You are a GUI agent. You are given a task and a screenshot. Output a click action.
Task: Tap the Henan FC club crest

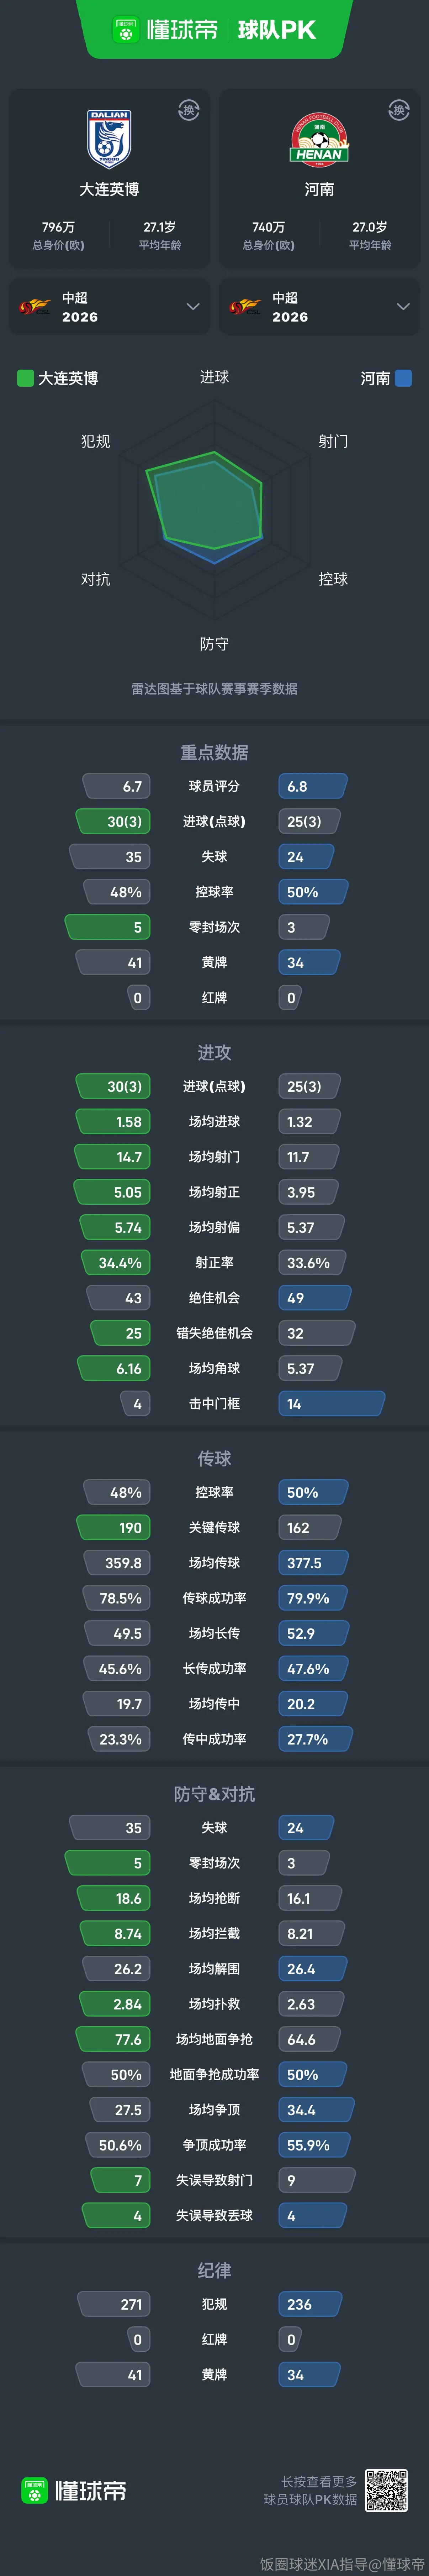(x=319, y=139)
